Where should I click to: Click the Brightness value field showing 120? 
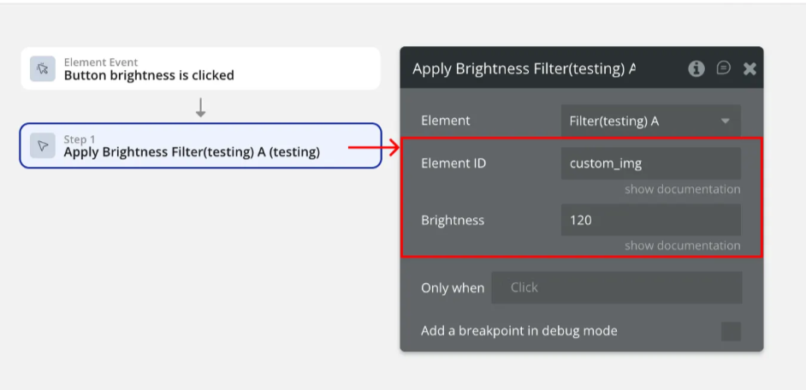point(650,220)
